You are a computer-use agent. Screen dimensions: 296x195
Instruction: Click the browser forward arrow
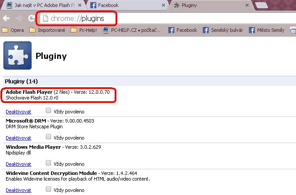[19, 18]
